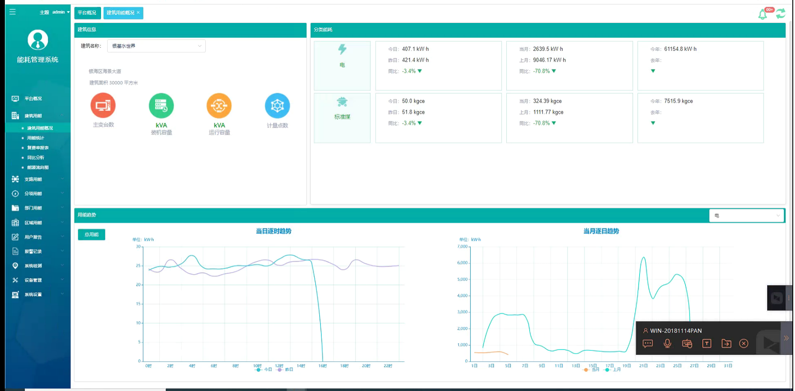795x391 pixels.
Task: Toggle 当月 series in daily chart legend
Action: 592,370
